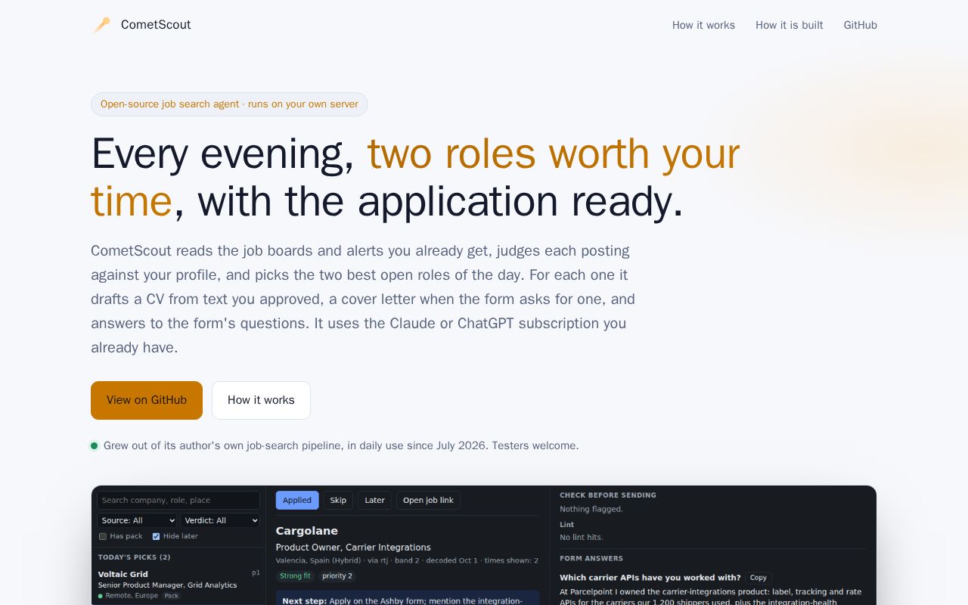Click the Later button
The width and height of the screenshot is (968, 605).
point(375,500)
